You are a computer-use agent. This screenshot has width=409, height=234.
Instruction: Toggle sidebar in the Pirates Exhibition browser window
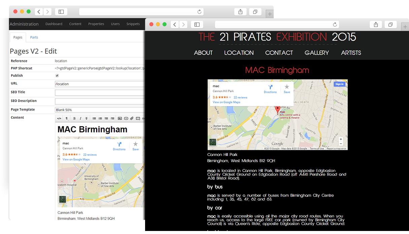click(x=197, y=25)
